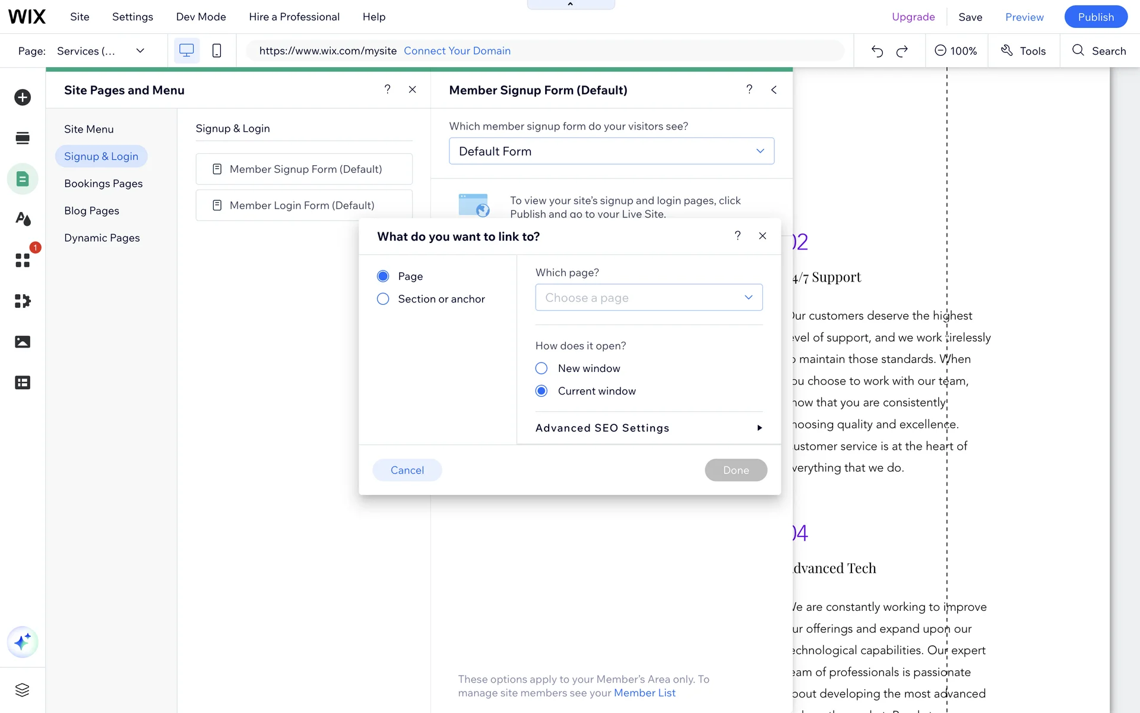The image size is (1140, 713).
Task: Select the Section or anchor radio option
Action: pyautogui.click(x=383, y=299)
